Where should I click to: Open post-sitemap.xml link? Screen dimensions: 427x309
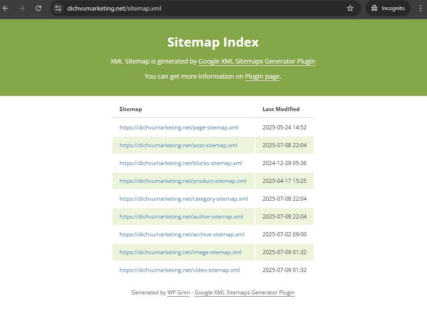point(178,145)
